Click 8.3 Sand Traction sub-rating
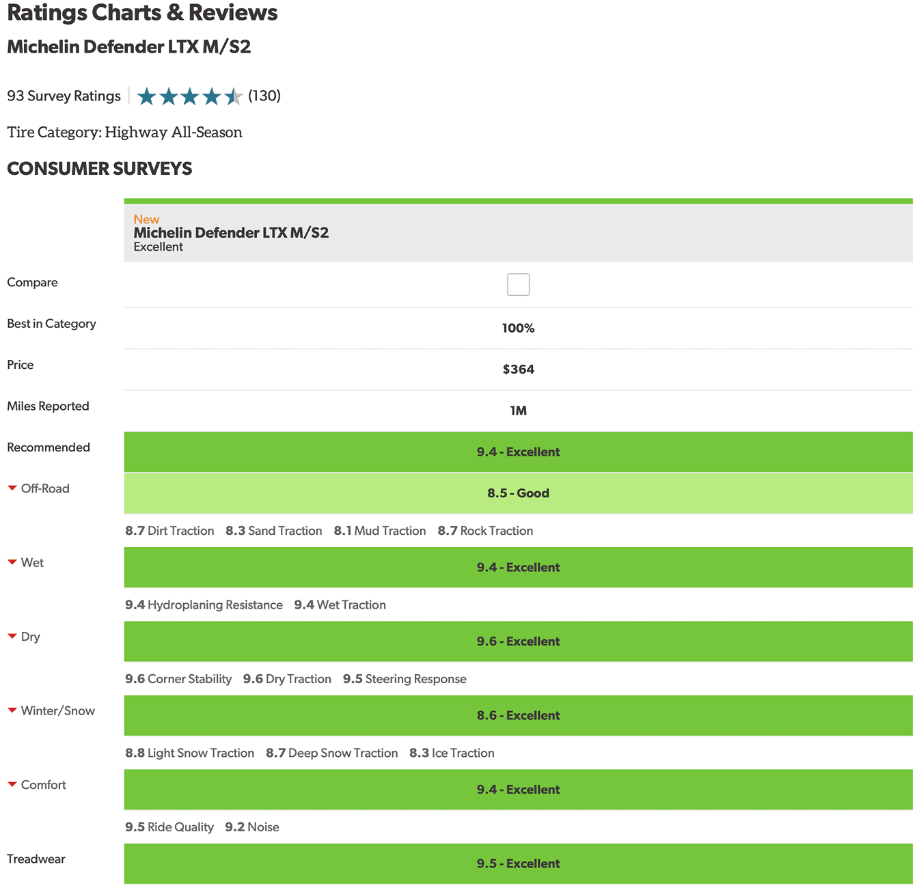 [274, 531]
